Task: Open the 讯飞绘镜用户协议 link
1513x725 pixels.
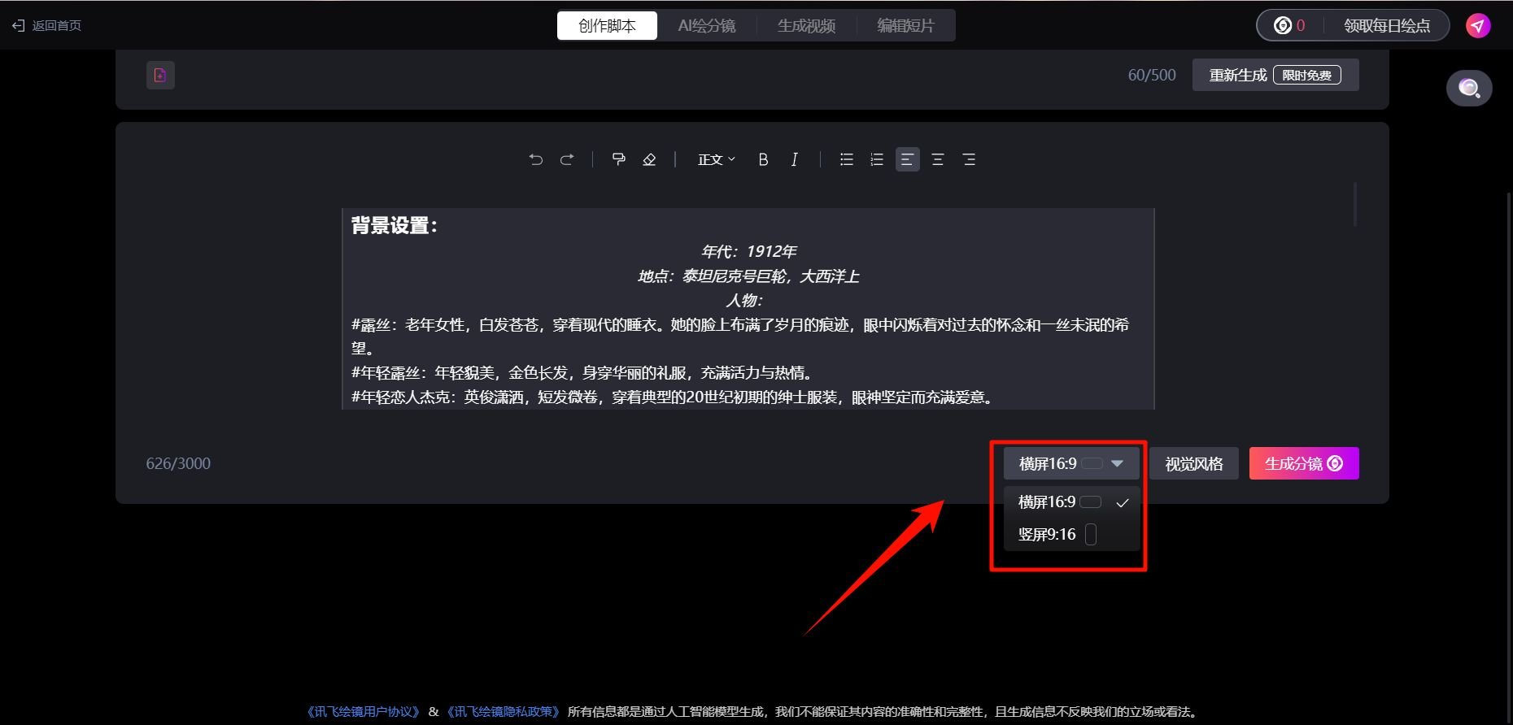Action: tap(363, 711)
